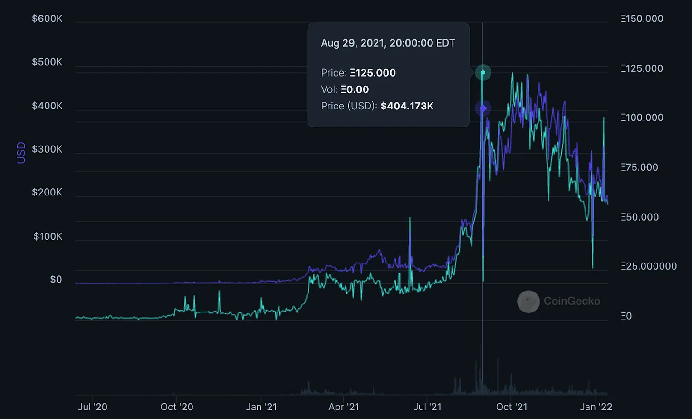The width and height of the screenshot is (692, 419).
Task: Click the $300K left axis label
Action: [47, 149]
